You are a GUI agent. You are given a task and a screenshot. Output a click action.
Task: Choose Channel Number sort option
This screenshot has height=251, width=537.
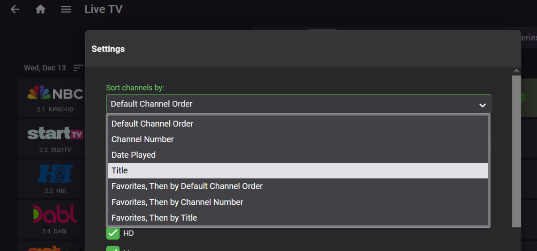298,139
